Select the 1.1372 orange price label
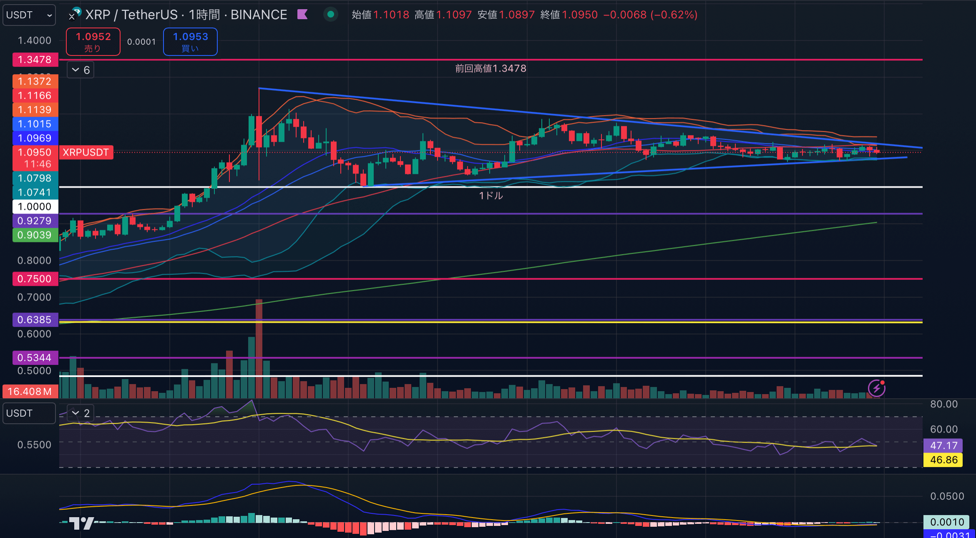 coord(35,81)
